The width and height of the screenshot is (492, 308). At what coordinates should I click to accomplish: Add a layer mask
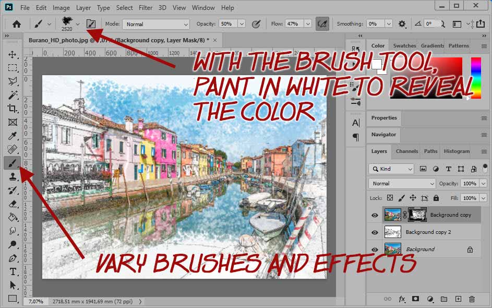click(415, 299)
